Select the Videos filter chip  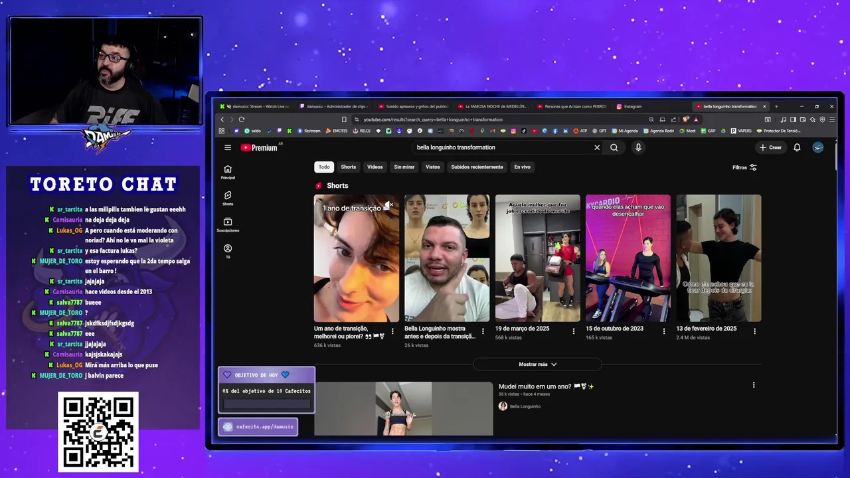point(375,167)
